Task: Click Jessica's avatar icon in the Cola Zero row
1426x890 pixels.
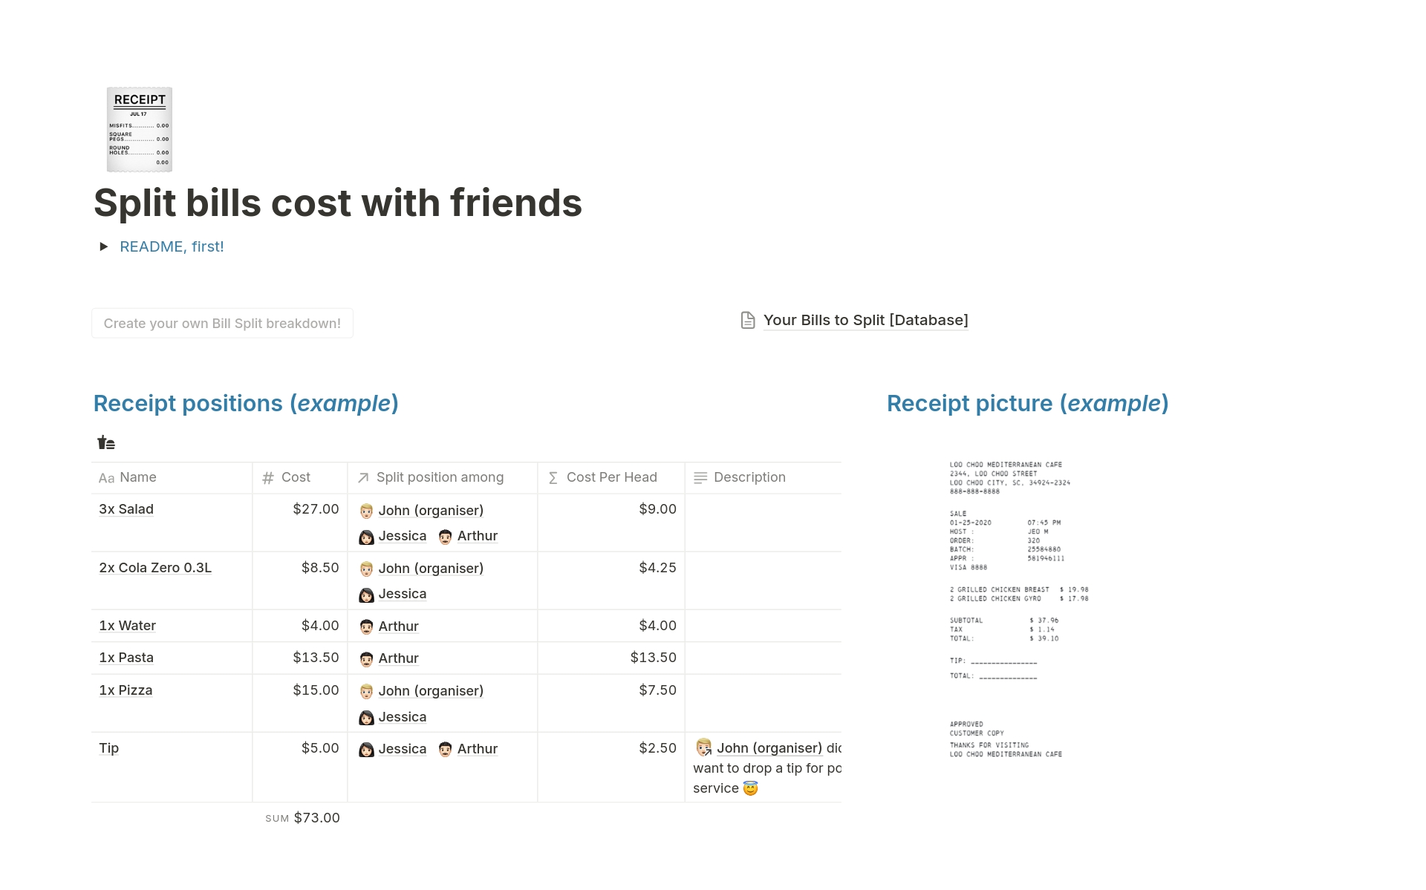Action: [366, 595]
